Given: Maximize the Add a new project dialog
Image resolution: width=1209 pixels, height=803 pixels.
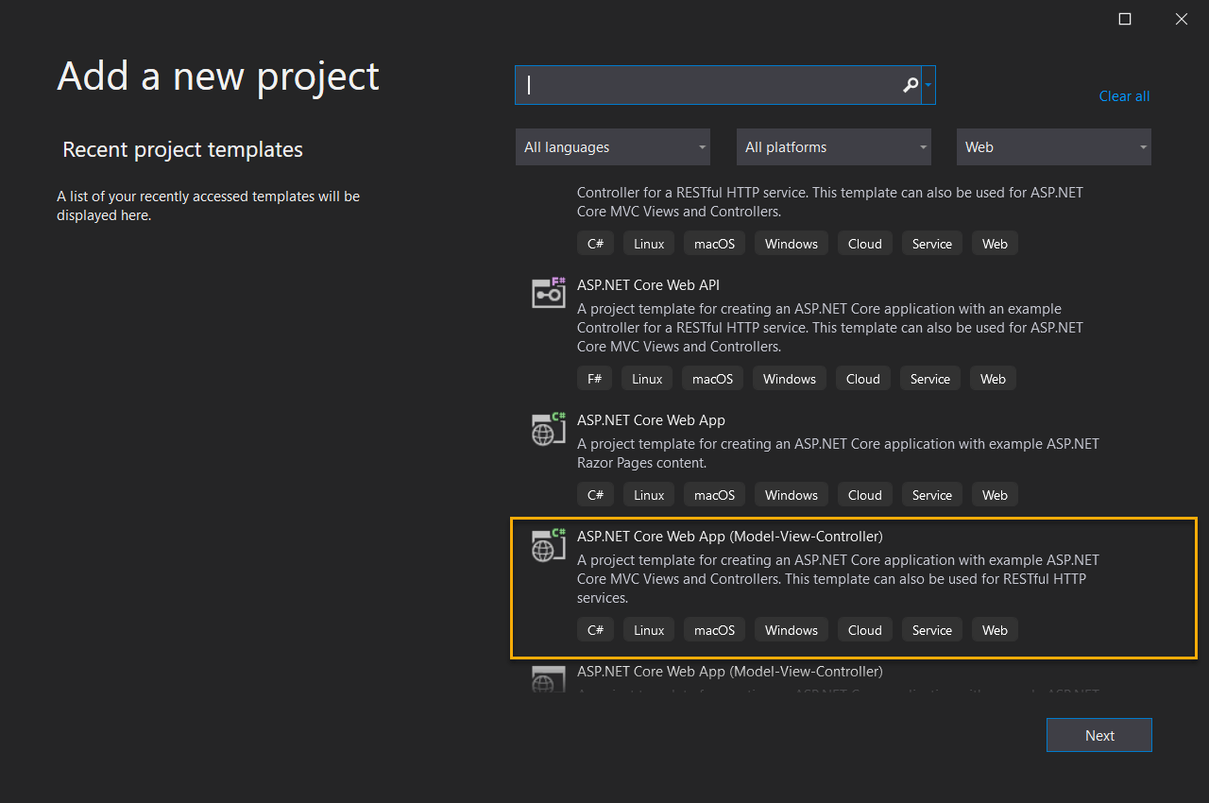Looking at the screenshot, I should click(x=1125, y=19).
